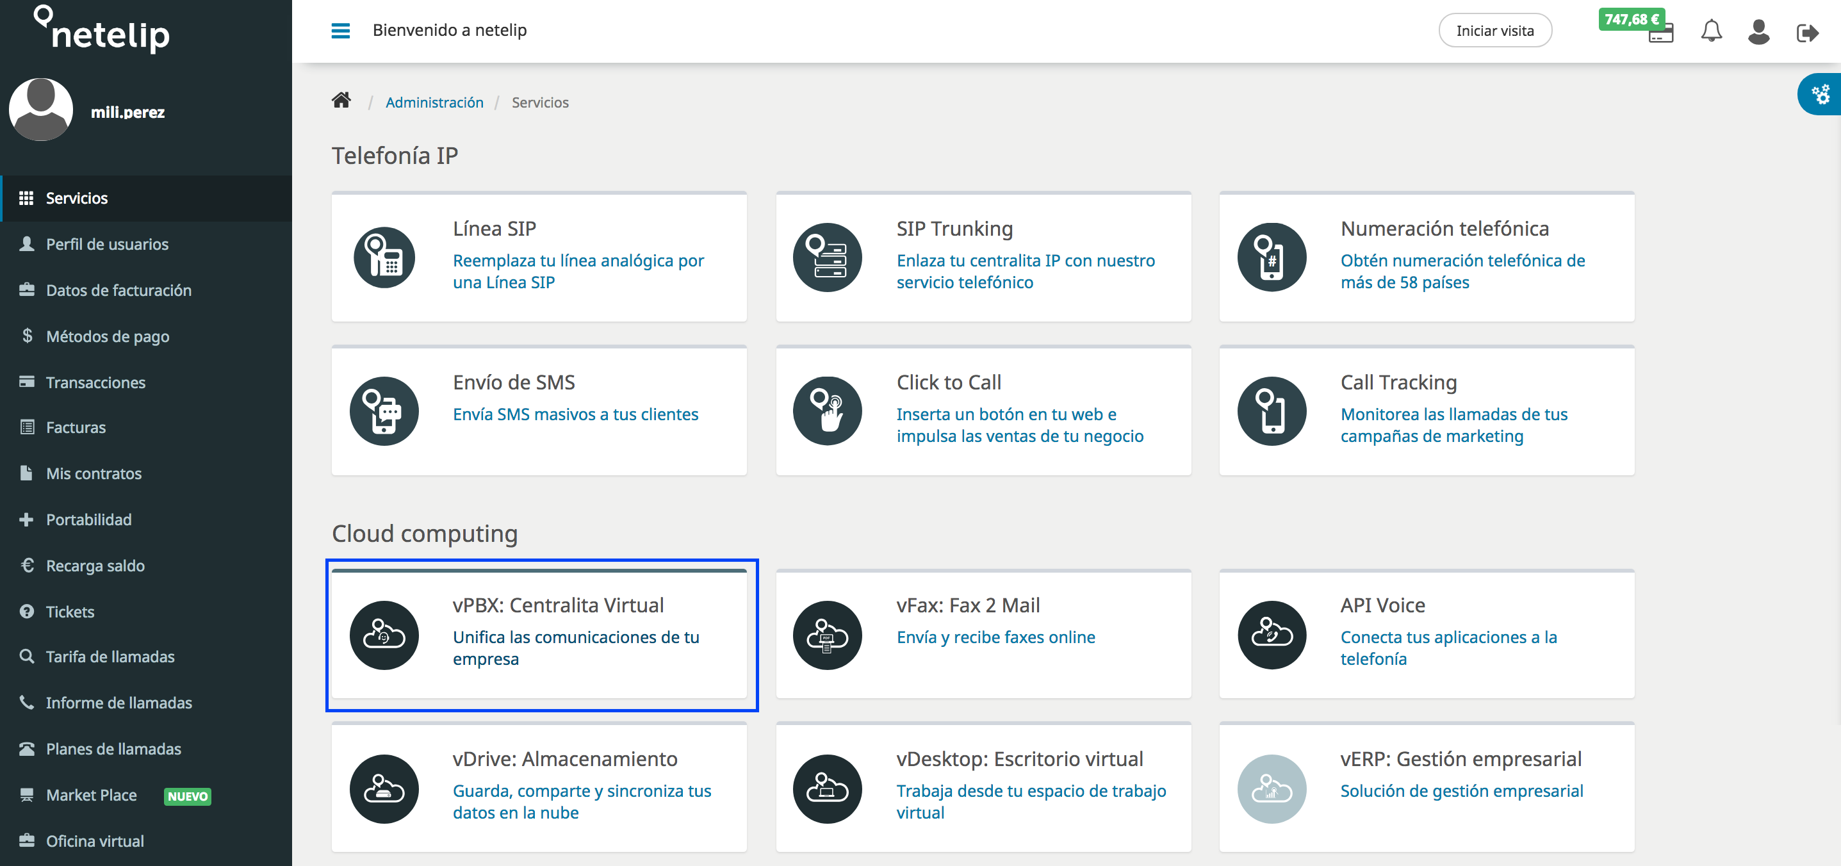Viewport: 1841px width, 866px height.
Task: Click the vERP: Gestión empresarial title
Action: [1461, 759]
